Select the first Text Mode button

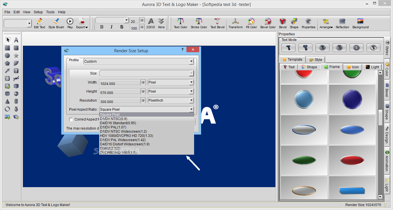point(288,48)
